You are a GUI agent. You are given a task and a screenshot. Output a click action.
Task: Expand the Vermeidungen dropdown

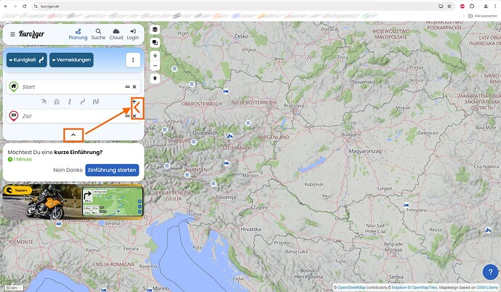tap(71, 60)
